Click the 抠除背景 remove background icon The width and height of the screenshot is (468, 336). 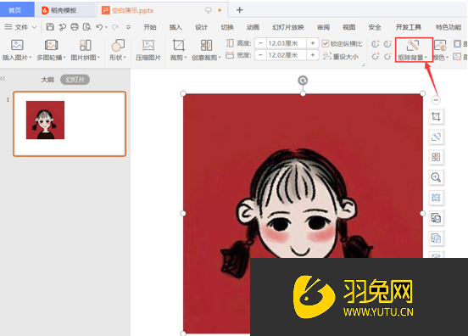point(413,46)
